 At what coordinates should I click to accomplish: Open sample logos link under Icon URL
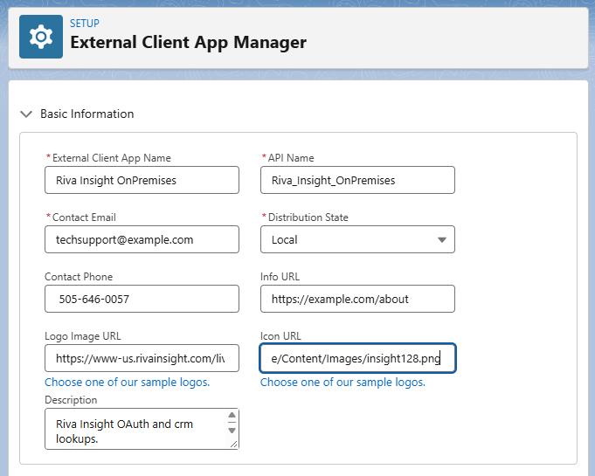(x=342, y=382)
